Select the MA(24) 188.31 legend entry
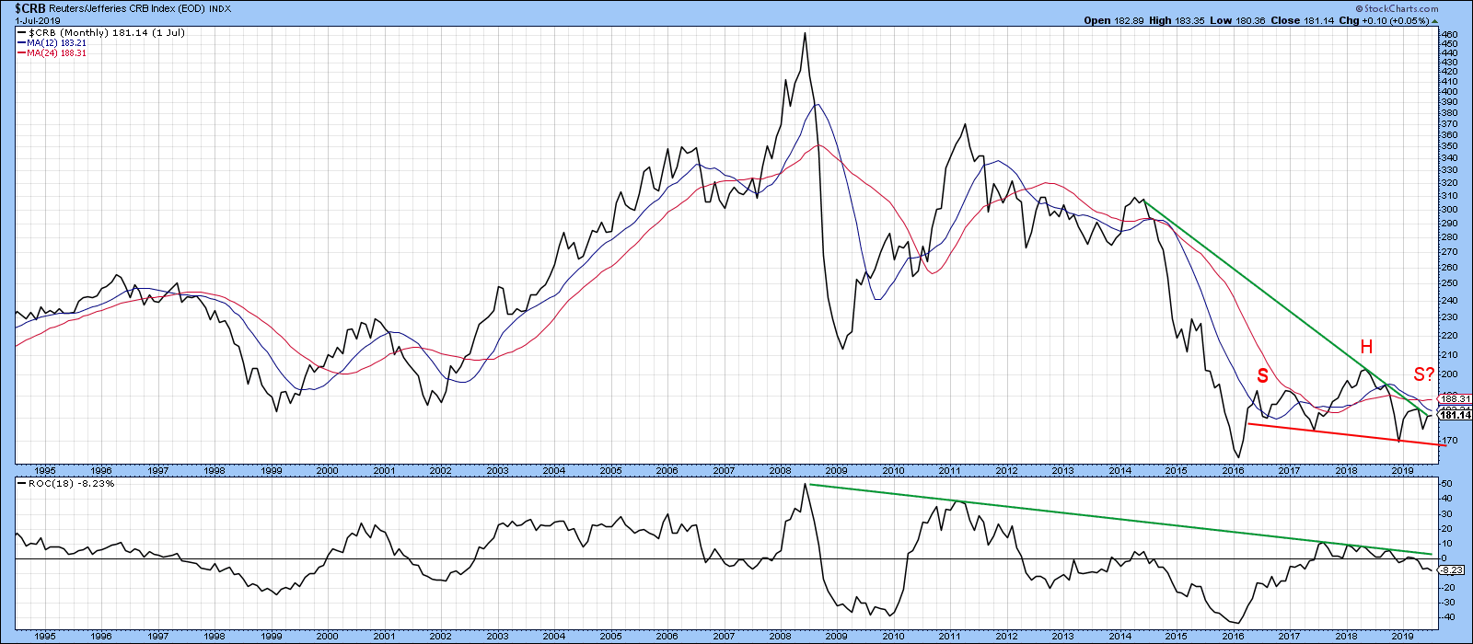Screen dimensions: 1473x644 point(56,53)
